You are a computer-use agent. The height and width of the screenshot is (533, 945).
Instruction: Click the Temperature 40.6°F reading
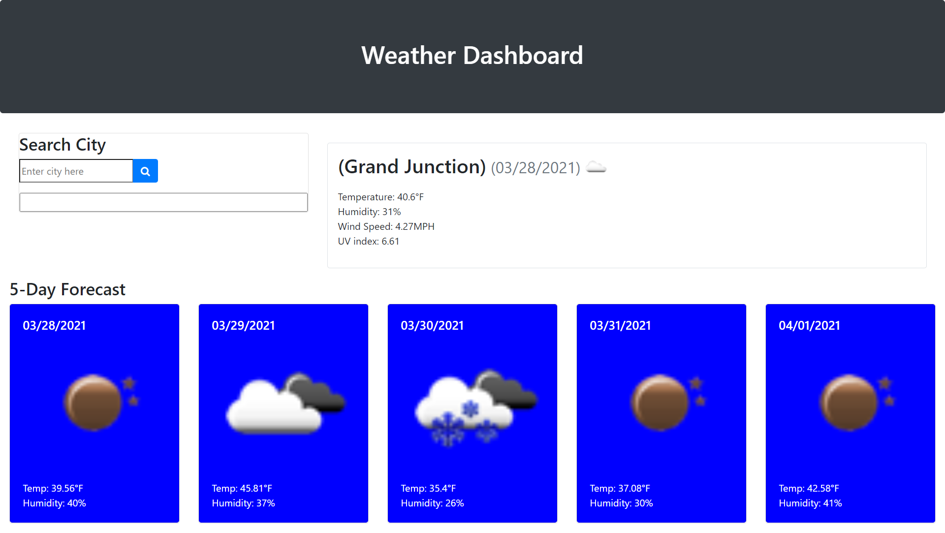click(380, 197)
